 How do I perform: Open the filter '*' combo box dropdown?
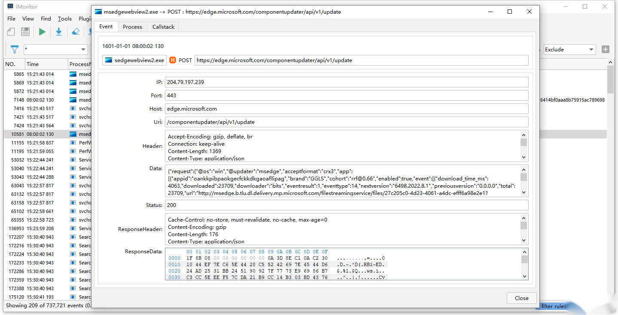pyautogui.click(x=83, y=50)
